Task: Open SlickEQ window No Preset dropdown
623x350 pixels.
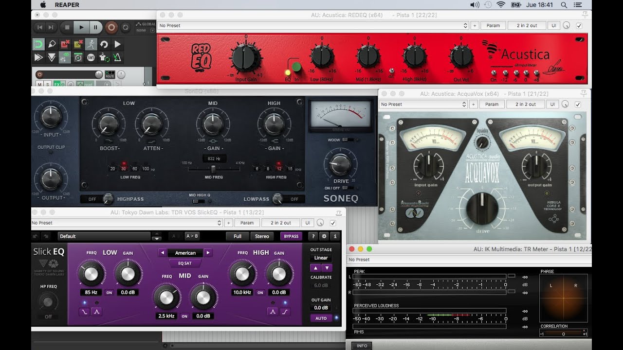Action: coord(127,223)
